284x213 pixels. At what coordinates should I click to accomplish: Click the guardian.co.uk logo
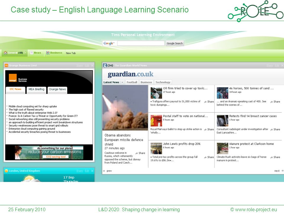pyautogui.click(x=130, y=74)
